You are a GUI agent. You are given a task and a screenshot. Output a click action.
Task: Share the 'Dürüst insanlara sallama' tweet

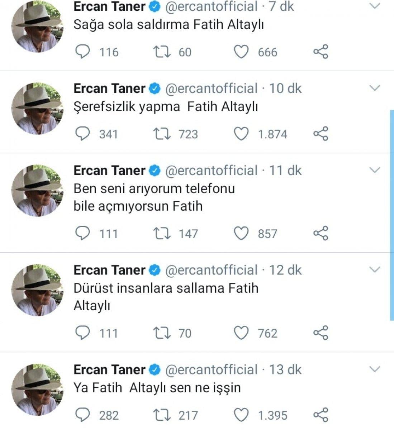click(321, 333)
